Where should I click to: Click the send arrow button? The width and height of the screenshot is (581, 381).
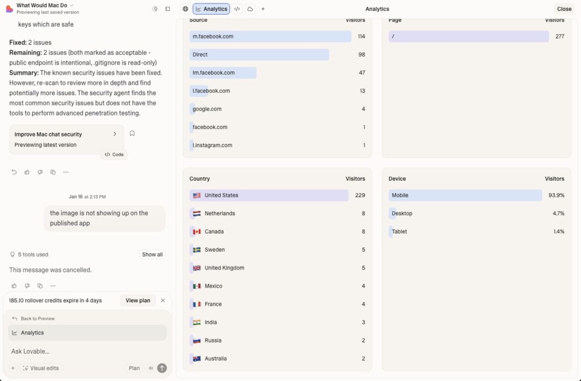point(162,368)
